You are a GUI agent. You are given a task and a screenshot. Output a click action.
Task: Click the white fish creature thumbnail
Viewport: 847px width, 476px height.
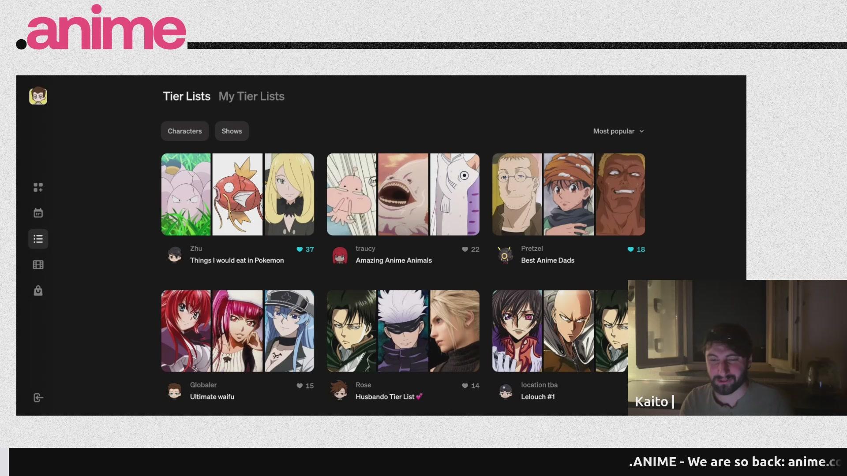(455, 194)
